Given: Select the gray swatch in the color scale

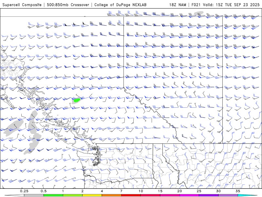Looking at the screenshot, I should pos(34,195).
